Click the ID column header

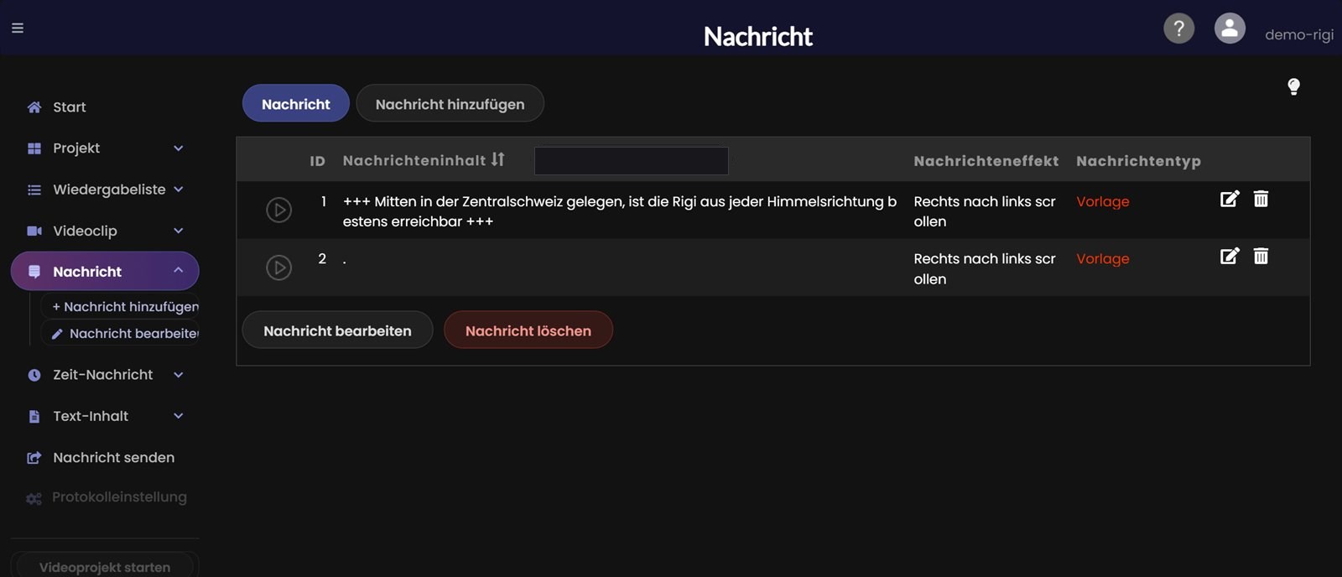317,161
